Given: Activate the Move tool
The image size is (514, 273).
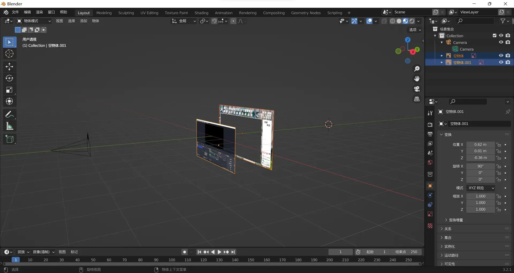Looking at the screenshot, I should pos(9,67).
